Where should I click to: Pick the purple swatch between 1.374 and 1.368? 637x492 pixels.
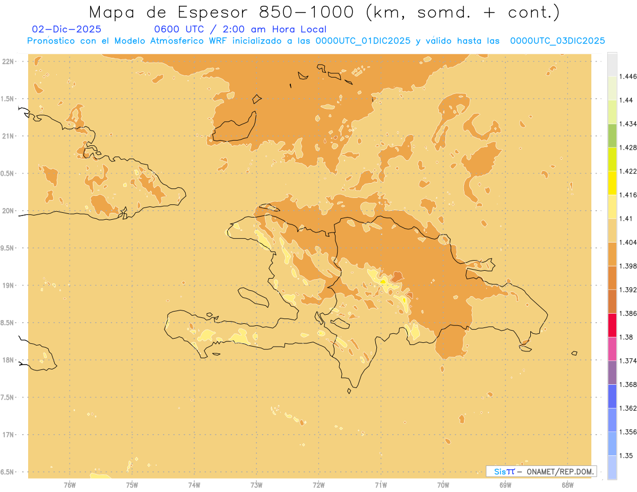click(612, 373)
